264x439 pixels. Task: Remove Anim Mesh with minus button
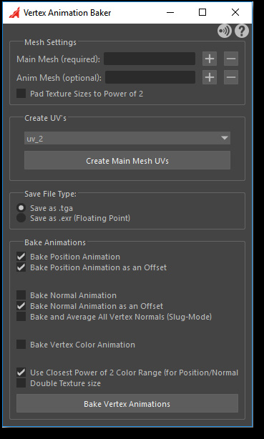pyautogui.click(x=231, y=77)
